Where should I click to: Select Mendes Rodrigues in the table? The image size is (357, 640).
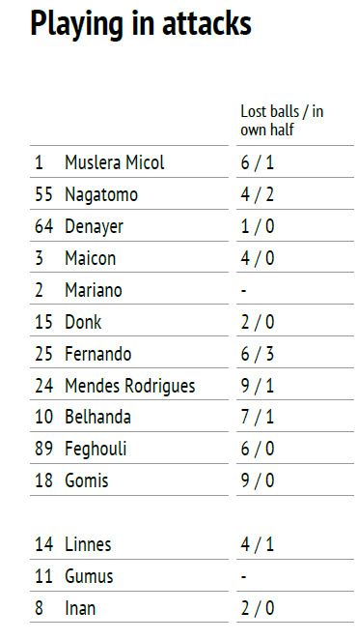[130, 386]
